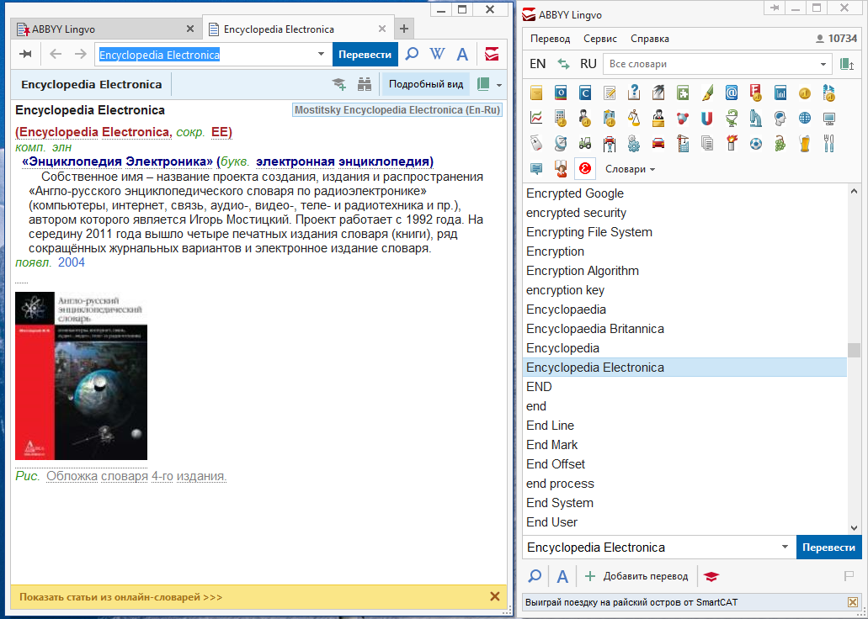Click the pin card window icon
The height and width of the screenshot is (619, 868).
pyautogui.click(x=26, y=55)
